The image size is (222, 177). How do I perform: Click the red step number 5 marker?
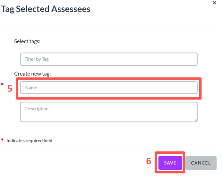(10, 88)
